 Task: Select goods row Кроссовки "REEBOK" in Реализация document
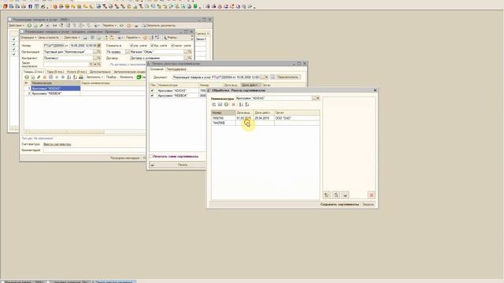click(56, 94)
